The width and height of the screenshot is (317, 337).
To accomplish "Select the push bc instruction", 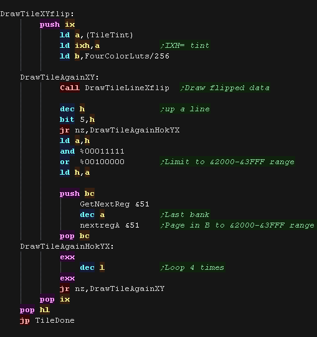I will coord(77,193).
